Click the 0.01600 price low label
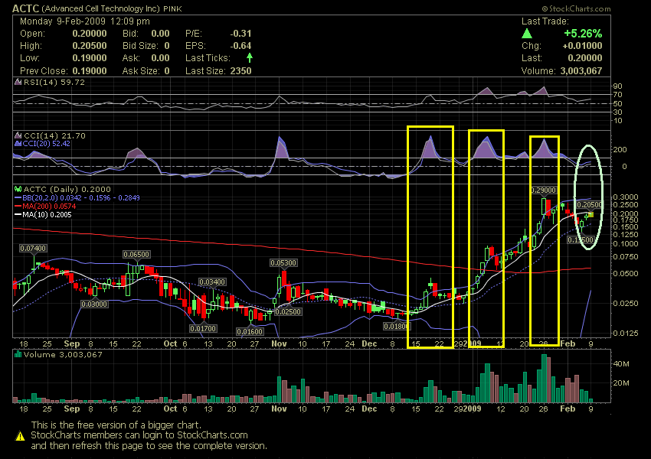The image size is (651, 459). pos(249,332)
